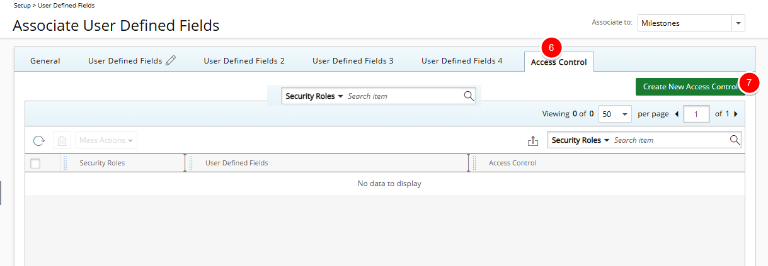Go to the previous page arrow
Screen dimensions: 768x266
[677, 114]
